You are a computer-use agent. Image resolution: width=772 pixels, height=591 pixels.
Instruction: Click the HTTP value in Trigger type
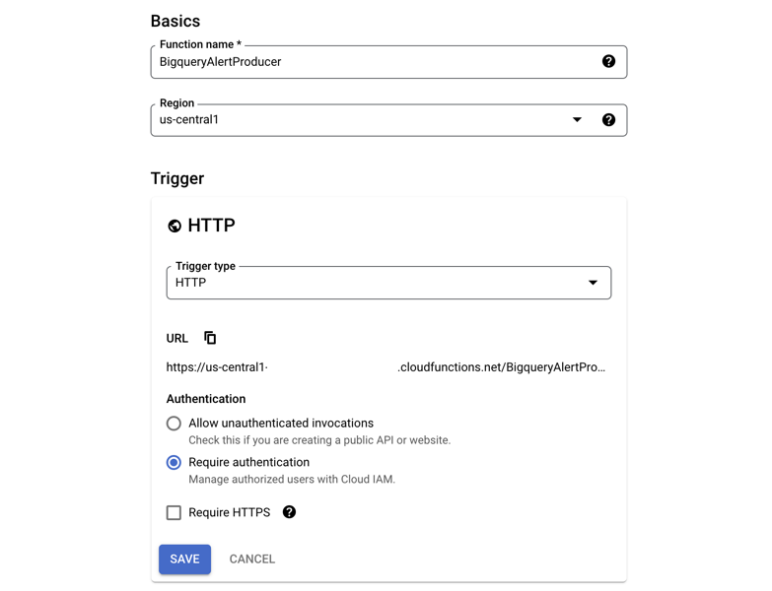coord(191,283)
